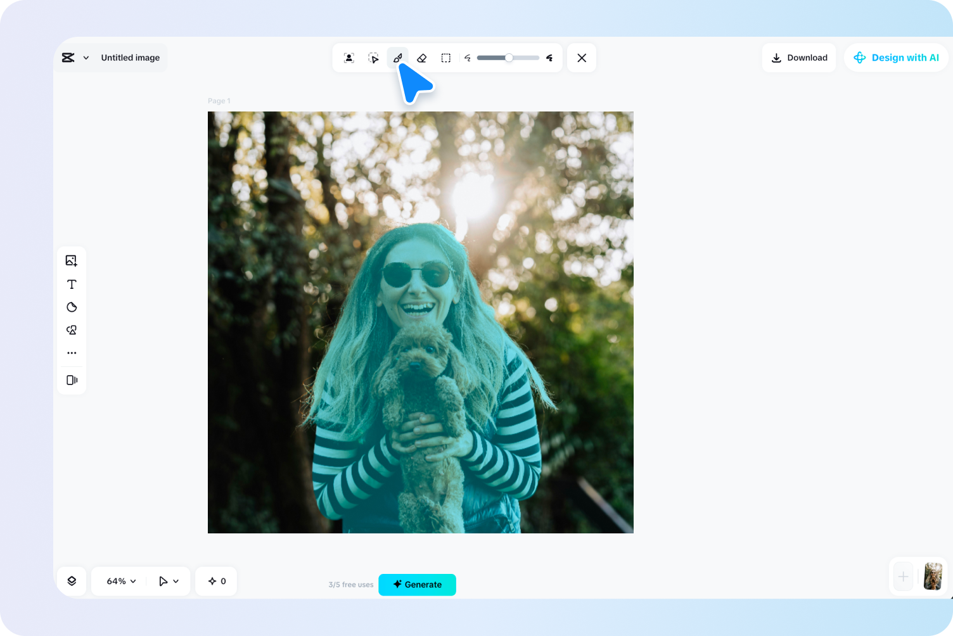953x636 pixels.
Task: Open the 64% zoom level dropdown
Action: point(119,581)
